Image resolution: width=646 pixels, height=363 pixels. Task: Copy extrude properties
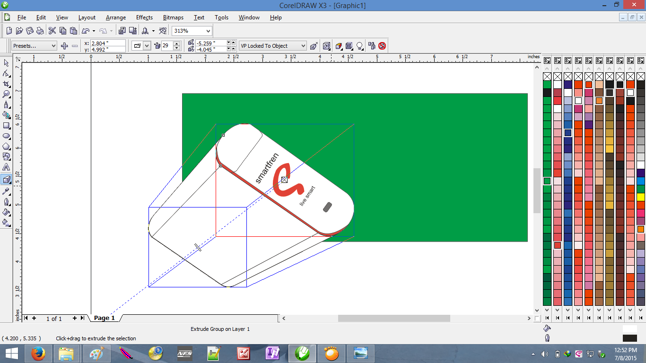pyautogui.click(x=372, y=46)
